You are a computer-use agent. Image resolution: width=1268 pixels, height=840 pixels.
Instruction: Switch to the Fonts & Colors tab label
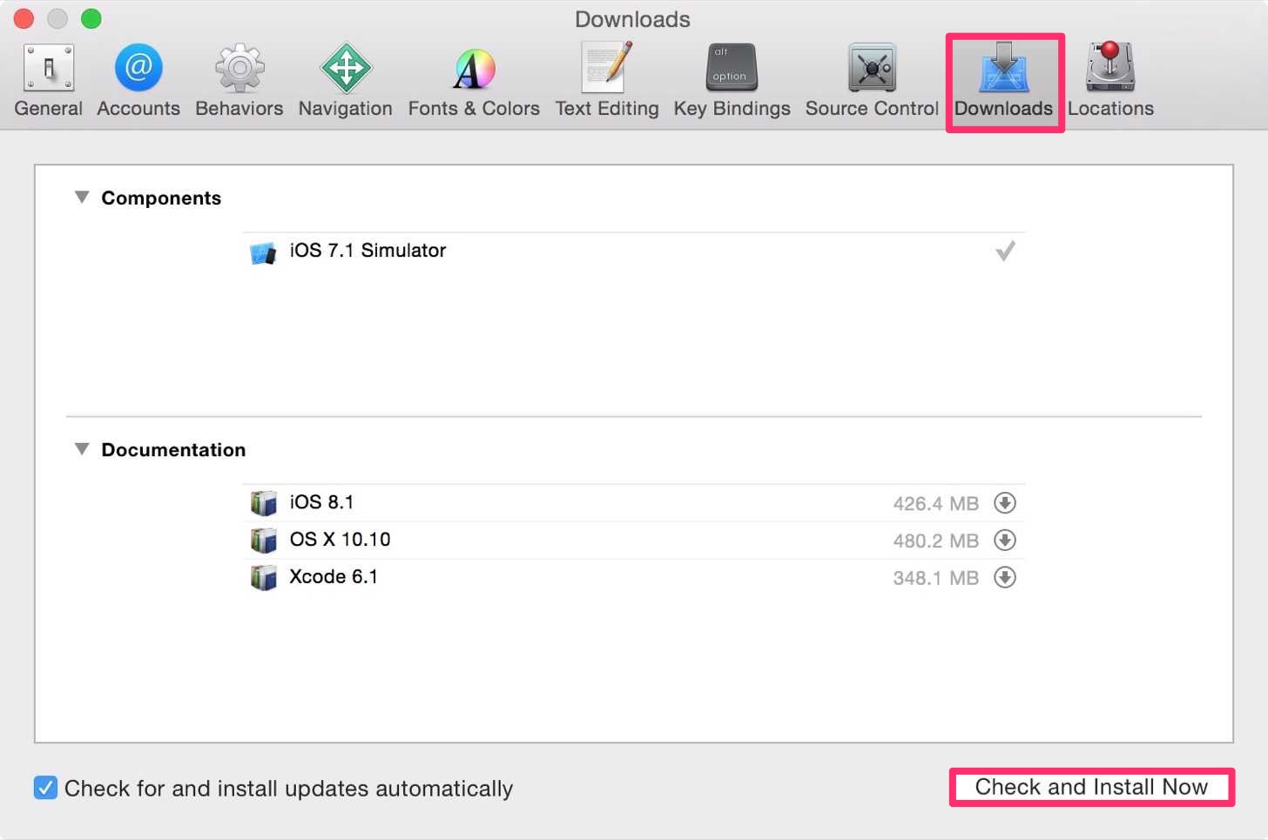[x=475, y=109]
